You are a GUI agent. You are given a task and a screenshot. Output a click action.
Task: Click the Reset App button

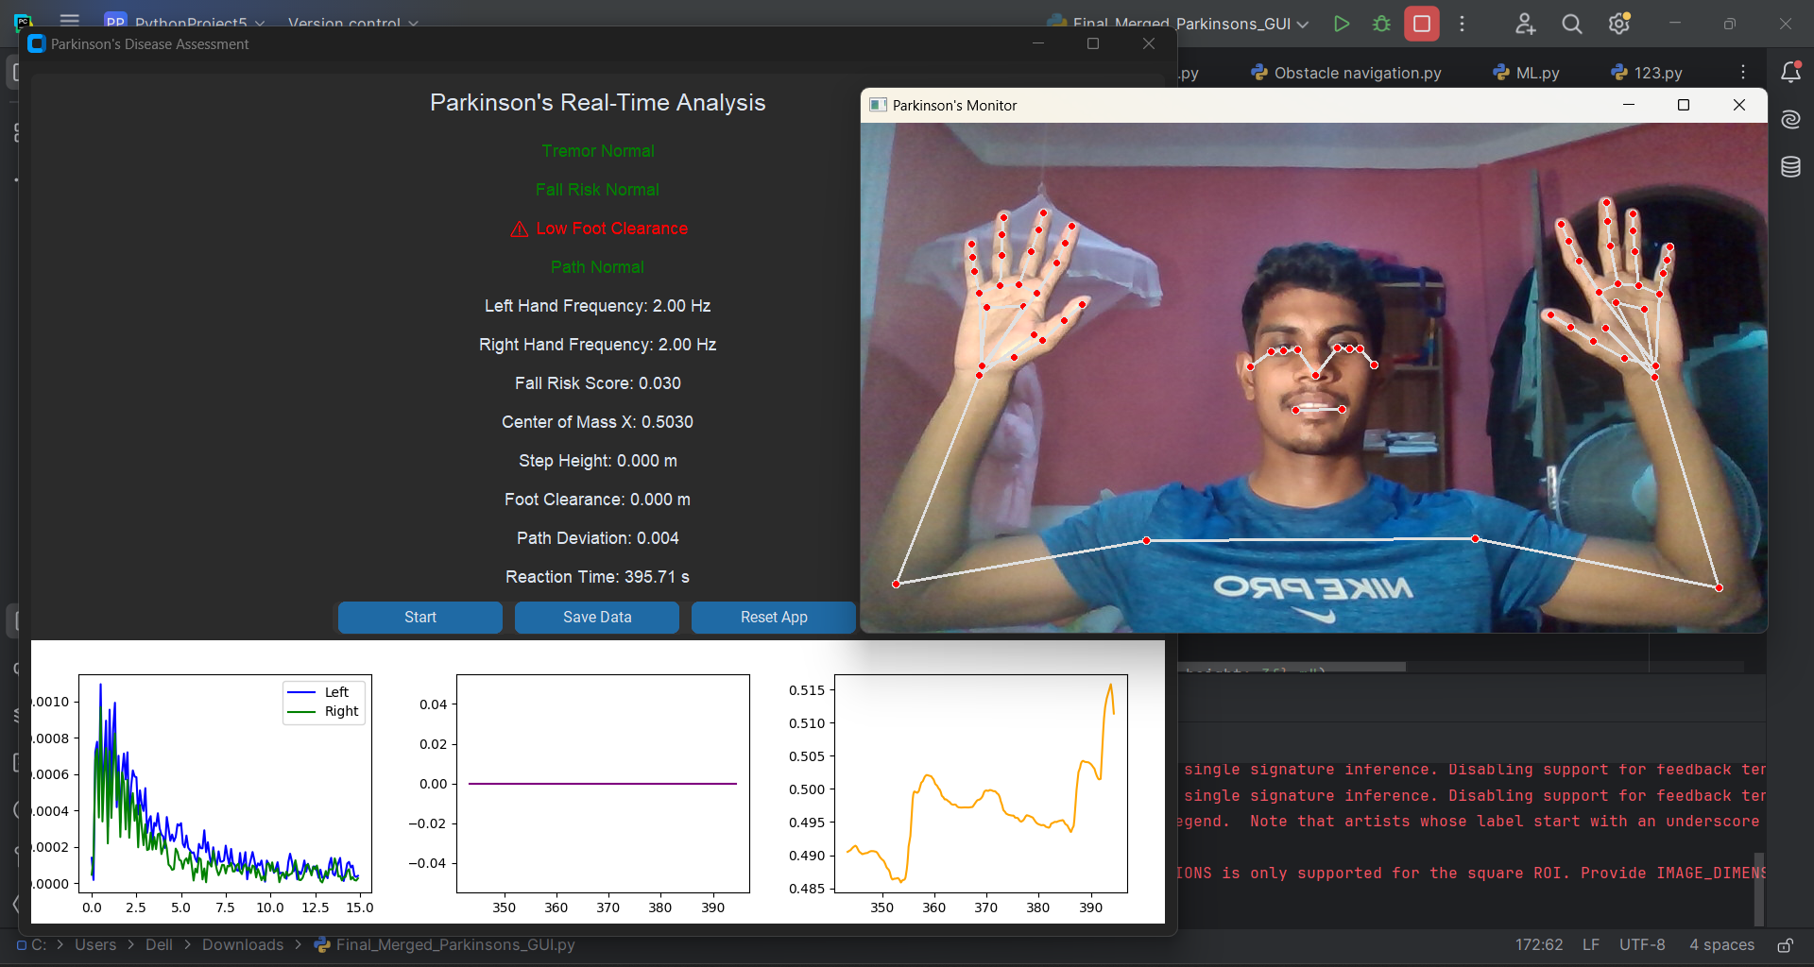774,617
